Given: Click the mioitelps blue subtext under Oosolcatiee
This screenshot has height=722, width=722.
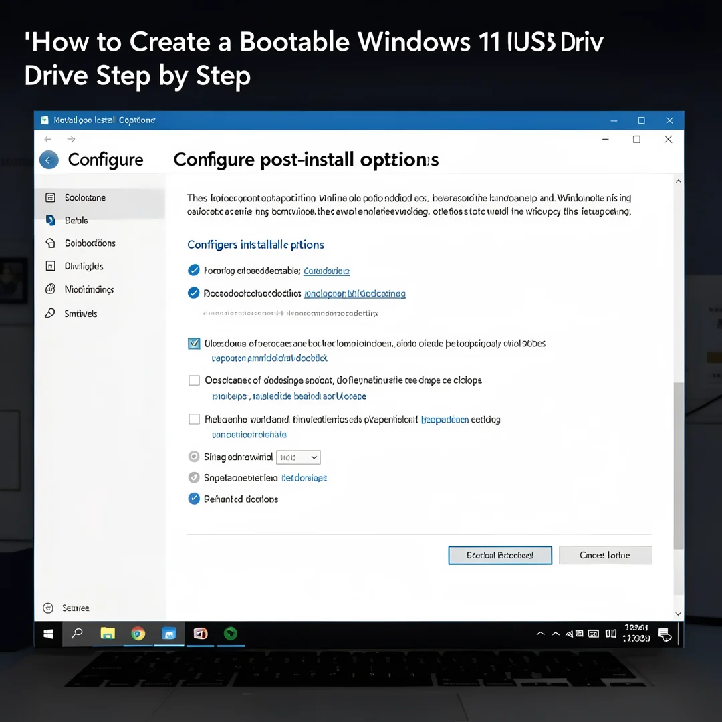Looking at the screenshot, I should pos(289,396).
